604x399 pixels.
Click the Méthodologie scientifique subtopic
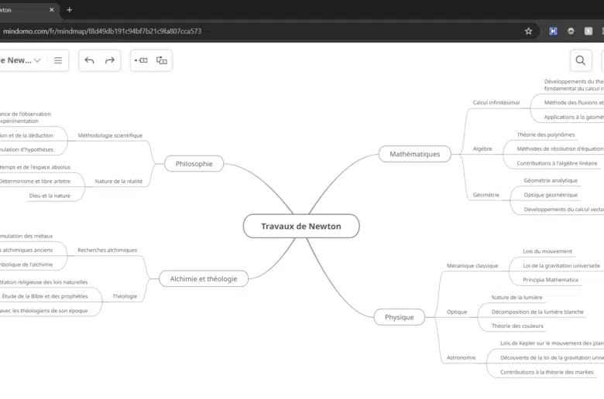[x=110, y=135]
